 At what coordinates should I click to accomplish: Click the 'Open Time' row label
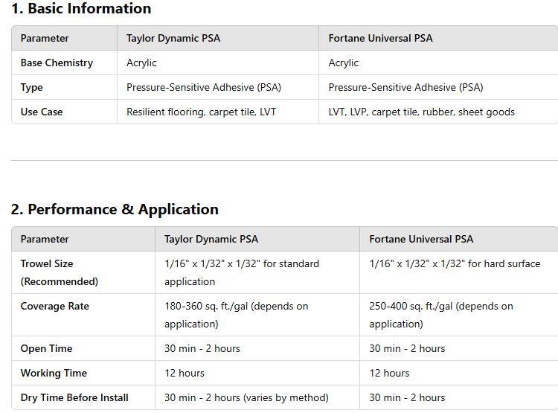tap(46, 348)
